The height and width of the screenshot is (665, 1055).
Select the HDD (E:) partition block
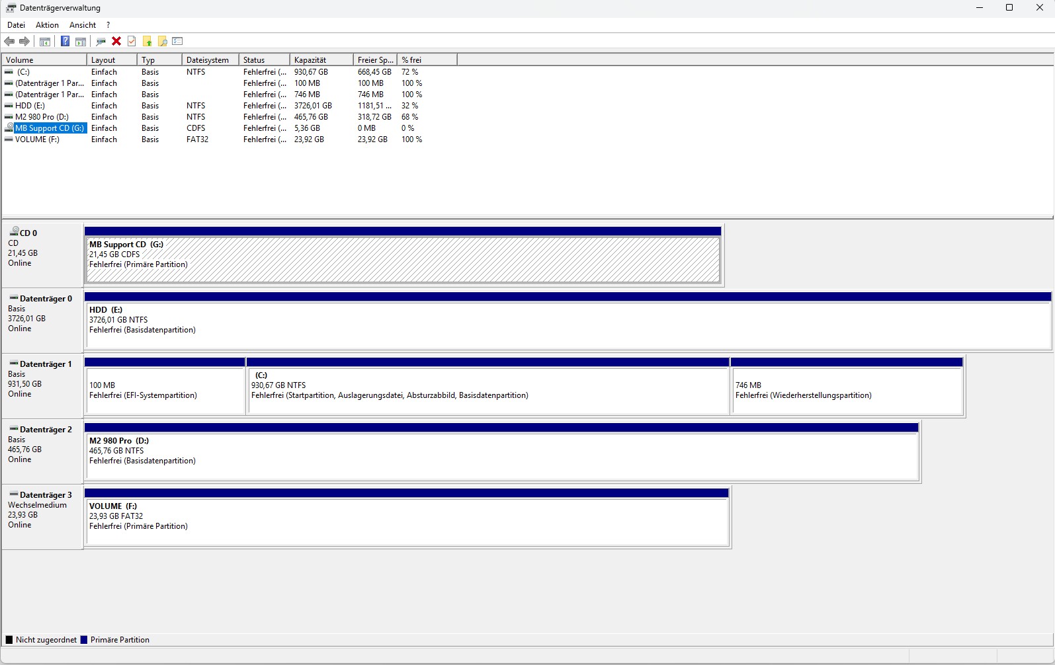tap(568, 321)
